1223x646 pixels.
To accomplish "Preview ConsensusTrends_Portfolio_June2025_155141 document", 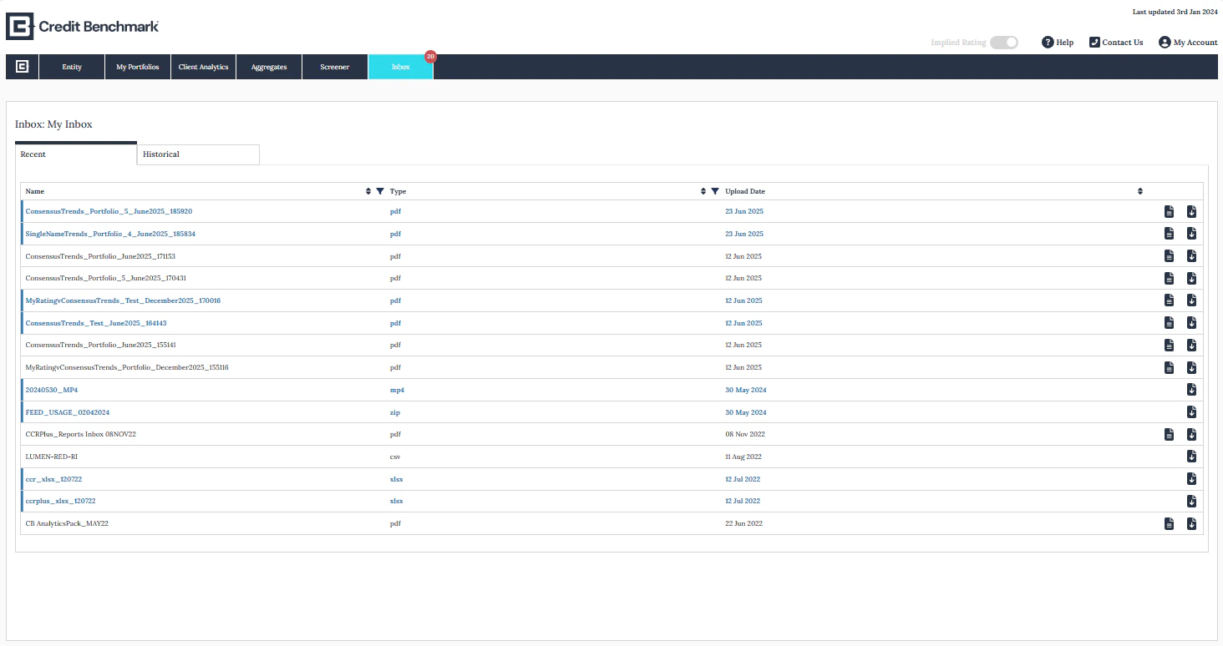I will 1170,345.
